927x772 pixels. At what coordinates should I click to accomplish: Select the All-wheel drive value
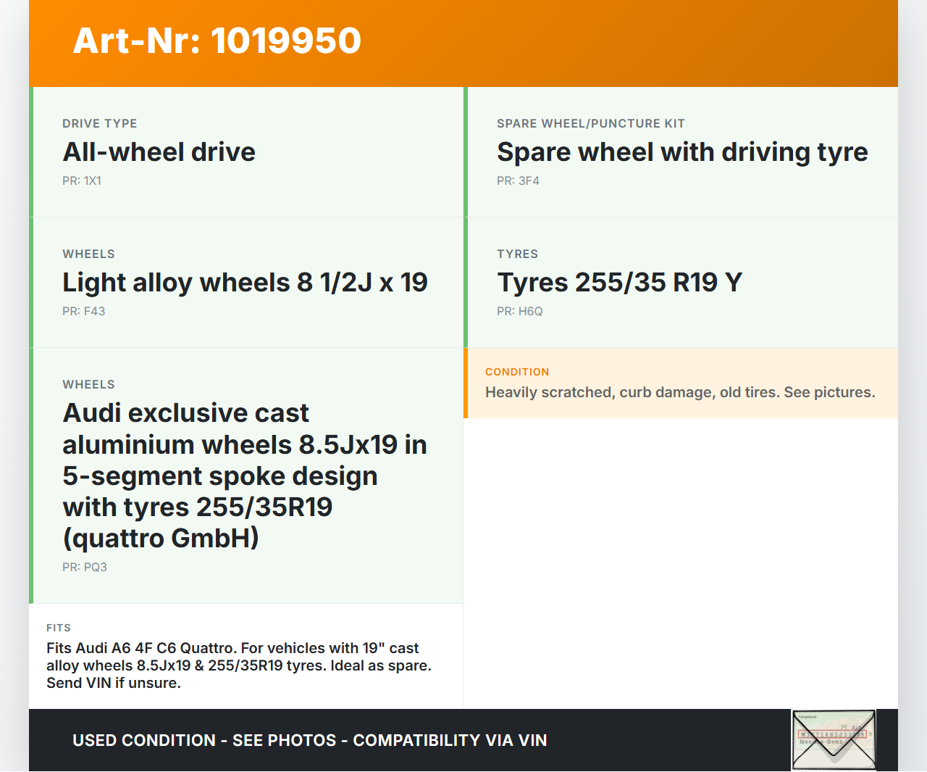[159, 152]
